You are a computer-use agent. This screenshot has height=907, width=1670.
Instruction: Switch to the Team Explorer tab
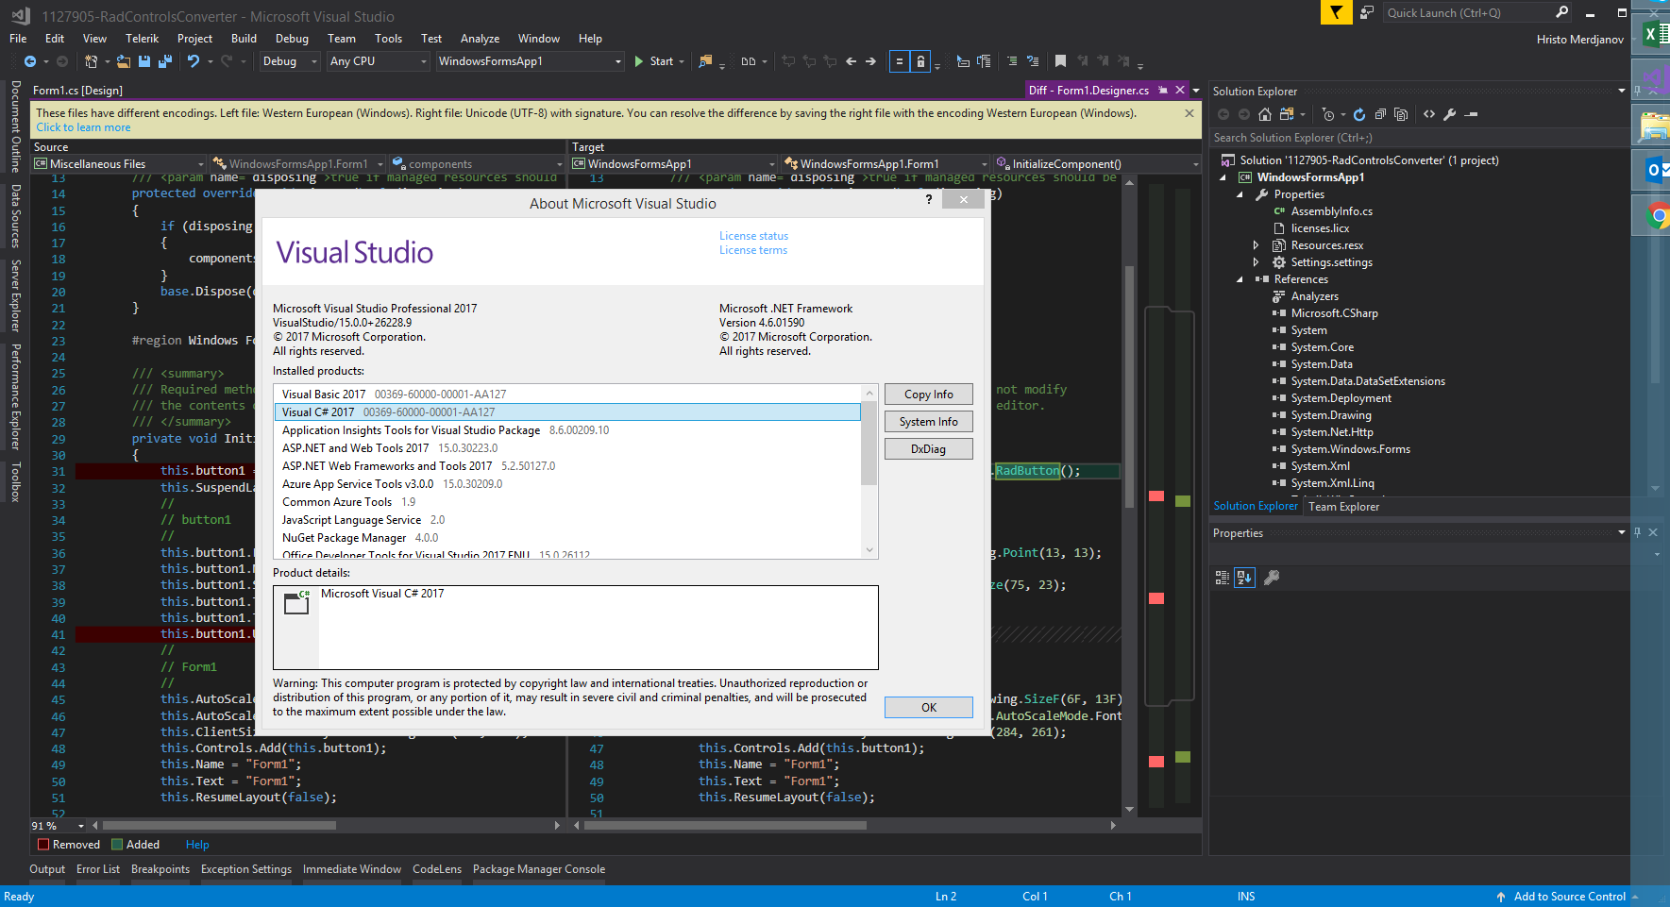click(1343, 507)
